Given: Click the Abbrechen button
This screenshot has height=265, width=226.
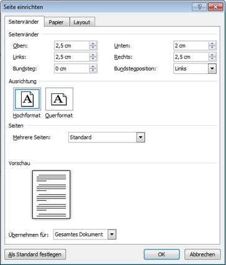Looking at the screenshot, I should 202,254.
